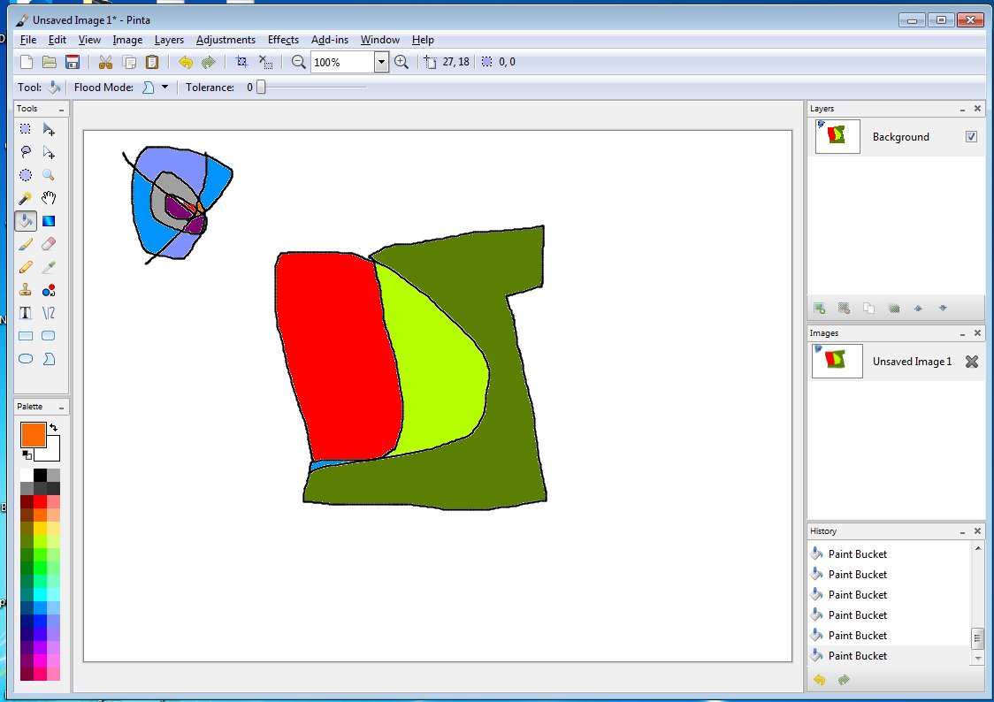Add a new layer in the Layers panel
The width and height of the screenshot is (994, 702).
click(819, 308)
